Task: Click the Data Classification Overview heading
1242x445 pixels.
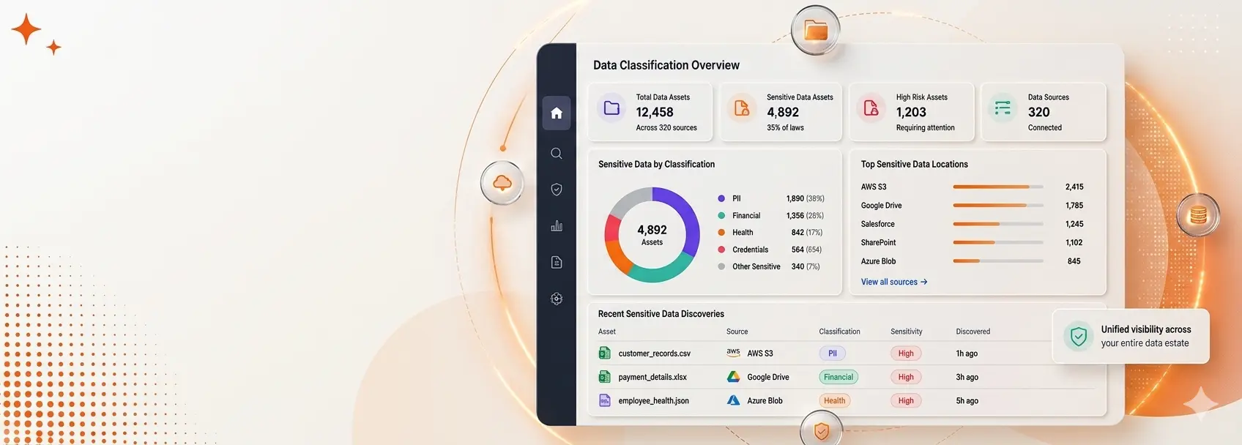Action: pyautogui.click(x=666, y=65)
